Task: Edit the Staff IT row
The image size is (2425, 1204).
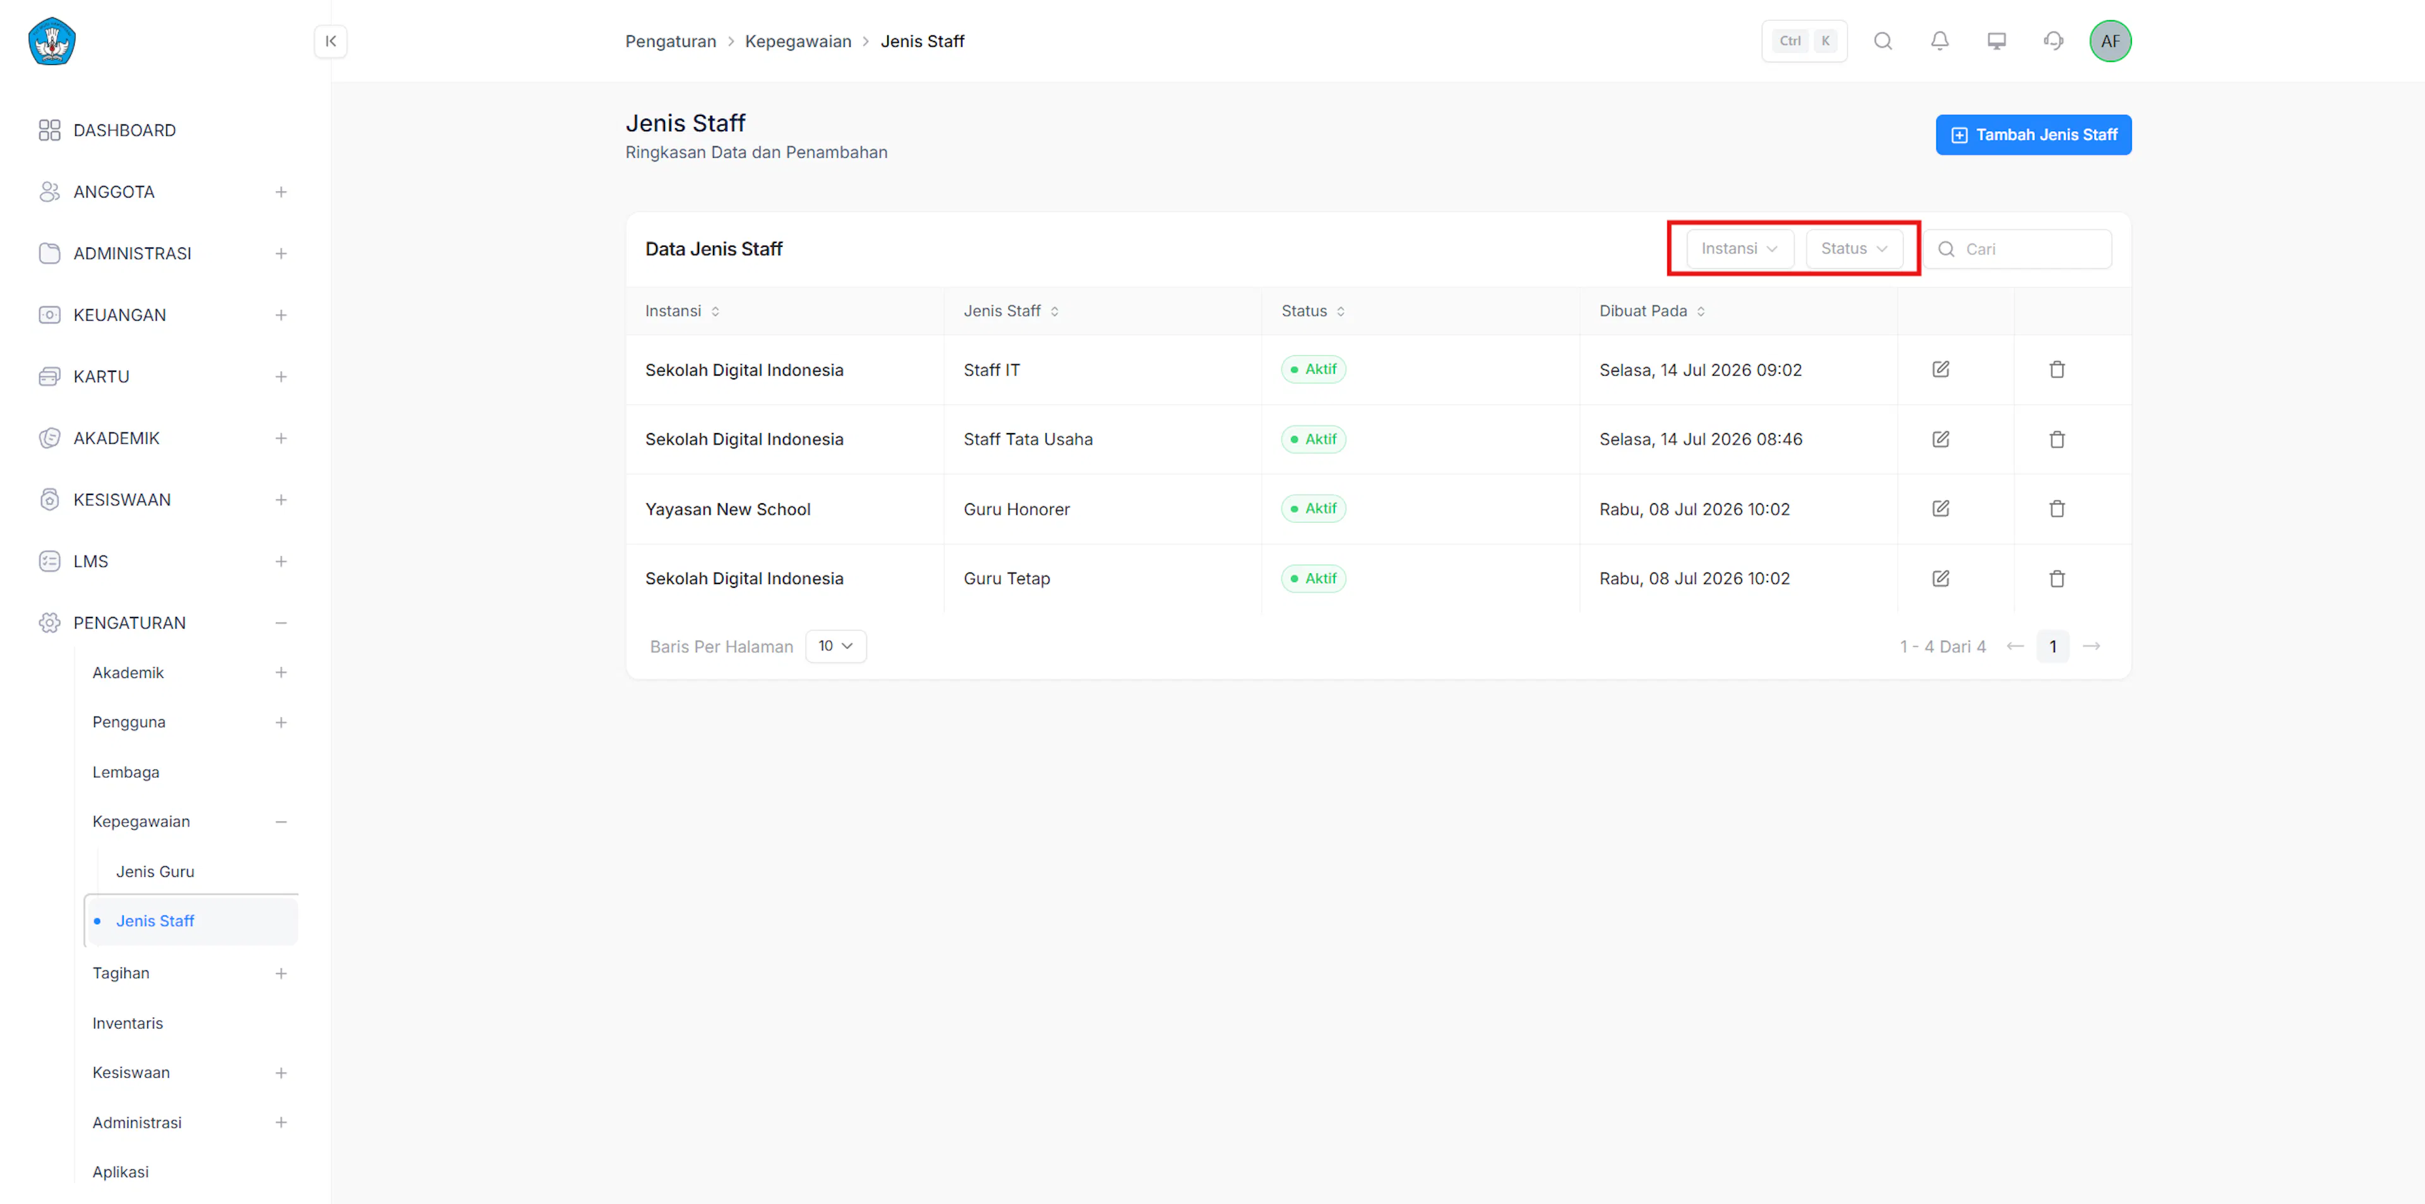Action: [1940, 369]
